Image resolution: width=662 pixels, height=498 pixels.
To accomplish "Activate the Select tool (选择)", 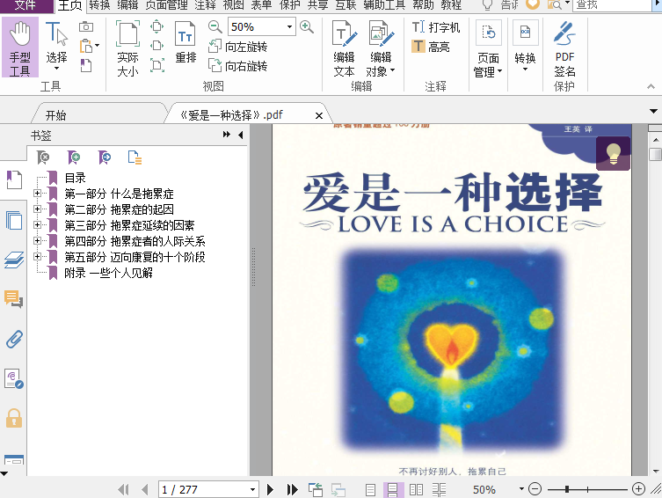I will (x=56, y=47).
